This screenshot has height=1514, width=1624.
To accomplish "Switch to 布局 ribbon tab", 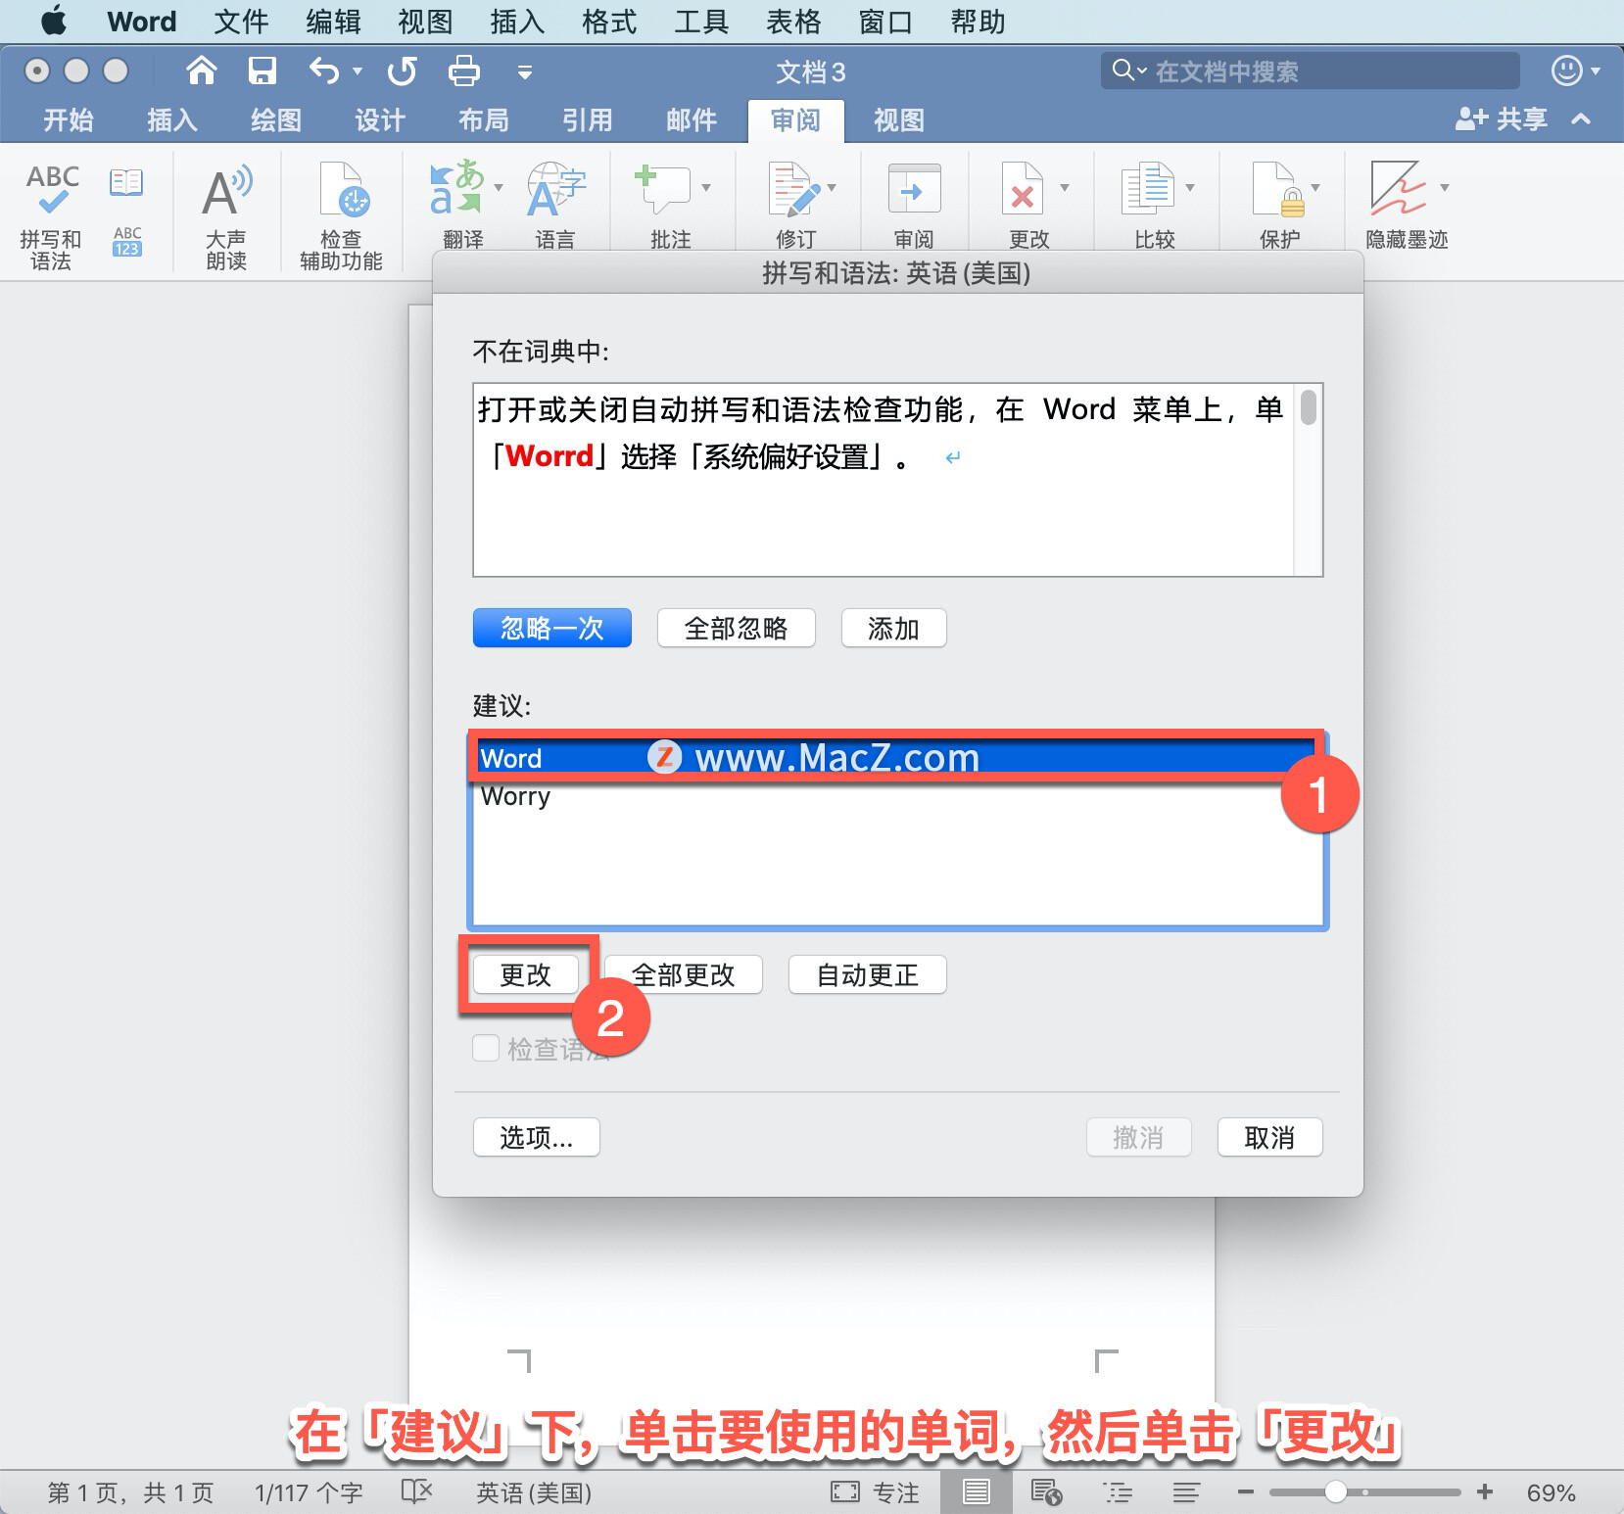I will point(484,119).
